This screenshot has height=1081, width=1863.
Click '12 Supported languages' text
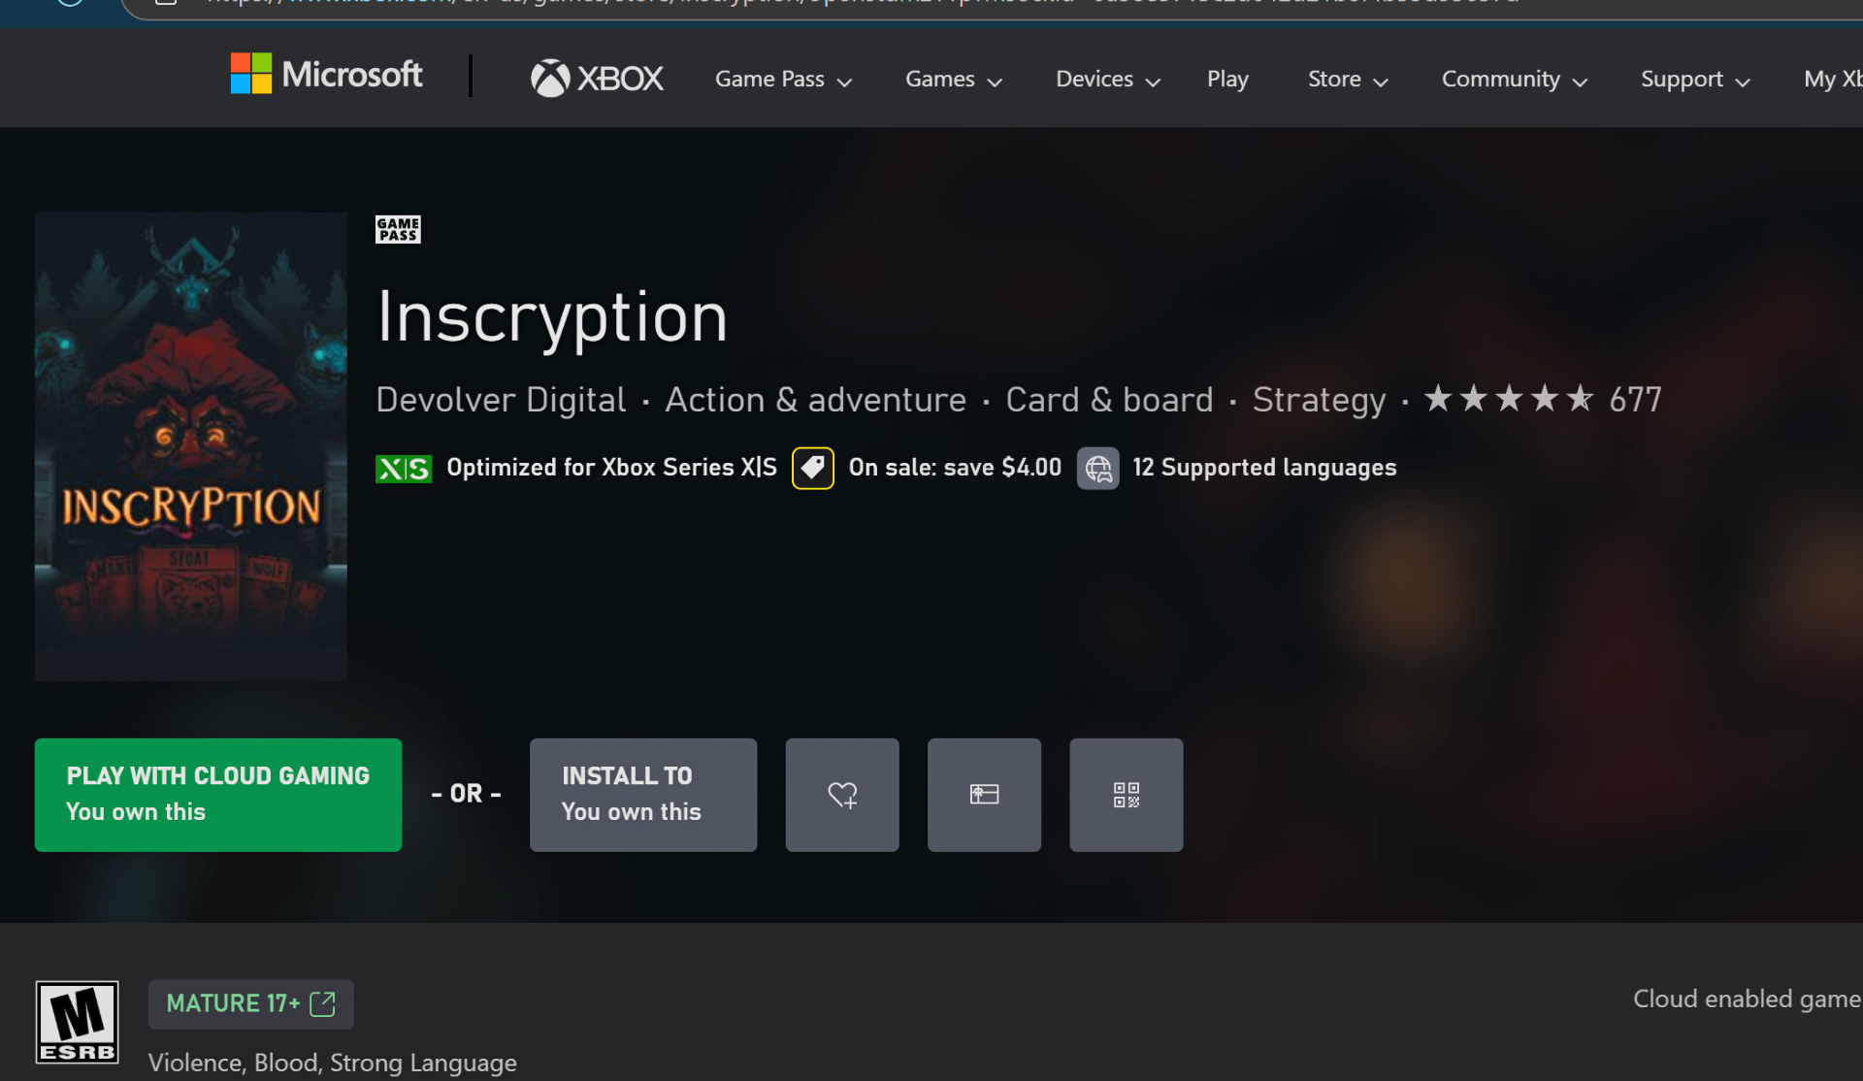(1264, 468)
